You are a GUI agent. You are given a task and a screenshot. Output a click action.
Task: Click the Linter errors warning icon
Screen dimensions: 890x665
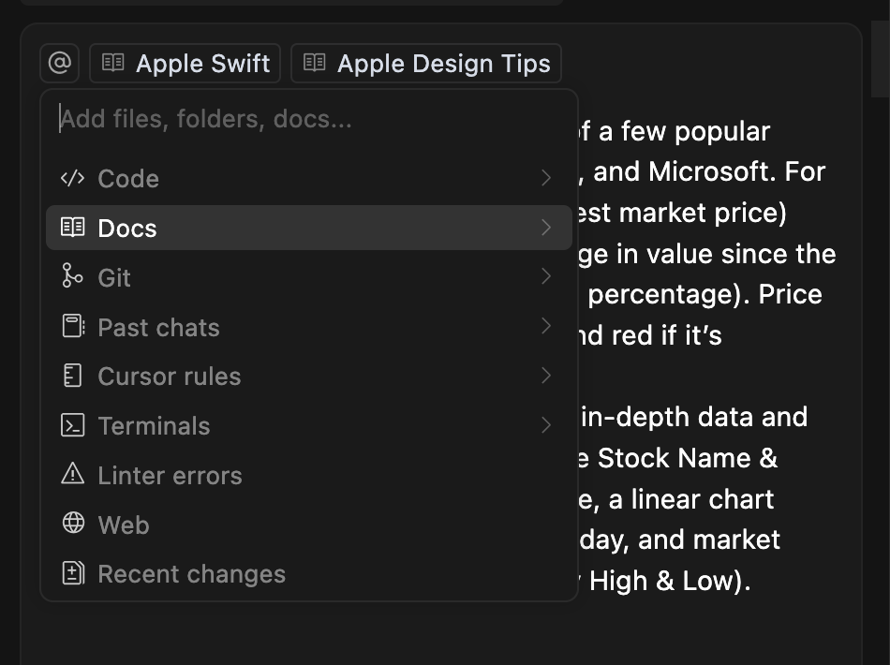(x=72, y=475)
